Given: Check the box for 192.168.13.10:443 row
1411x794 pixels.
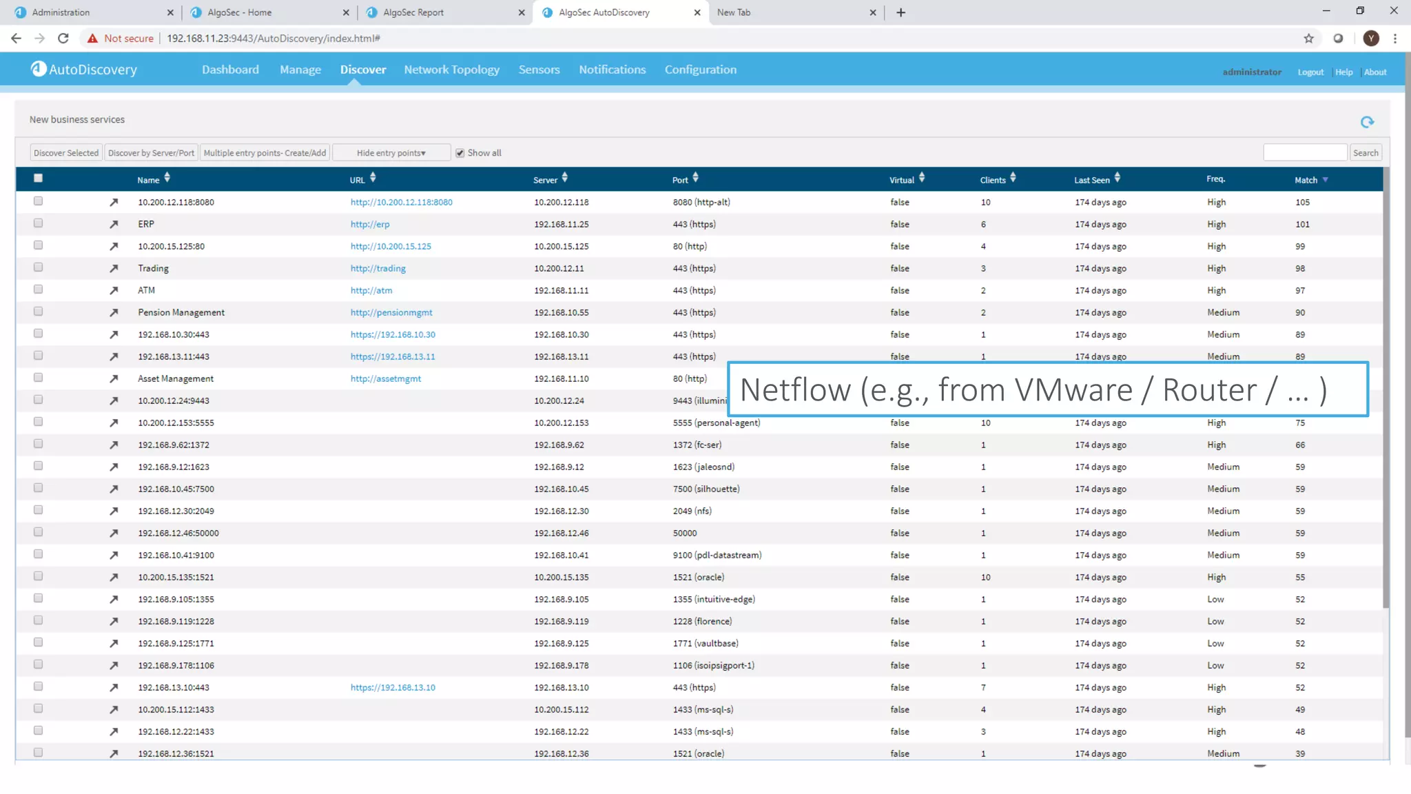Looking at the screenshot, I should [x=38, y=686].
